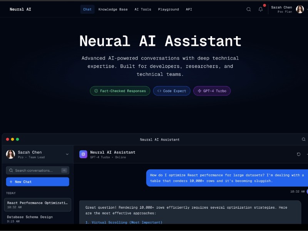Click Sarah Chen's profile photo in the sidebar
The width and height of the screenshot is (308, 231).
[10, 154]
